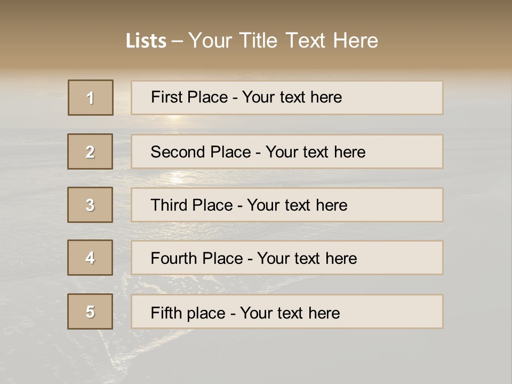Image resolution: width=512 pixels, height=384 pixels.
Task: Select the number 4 box
Action: click(90, 258)
